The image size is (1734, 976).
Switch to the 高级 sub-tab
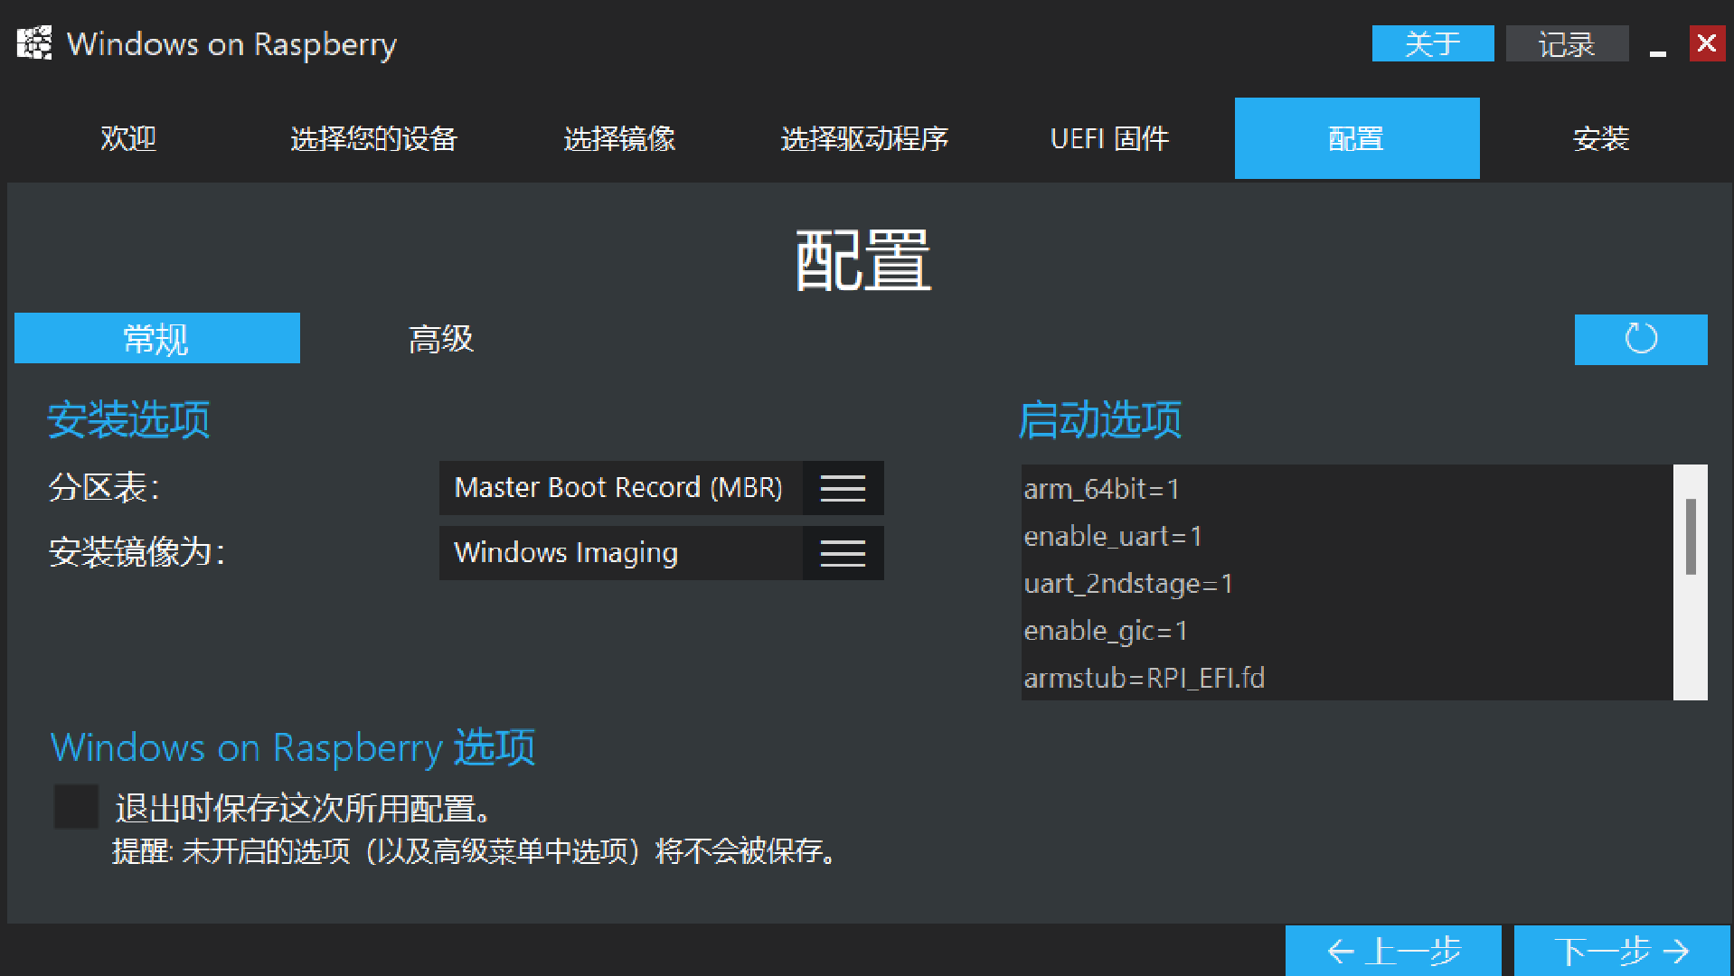pyautogui.click(x=441, y=339)
